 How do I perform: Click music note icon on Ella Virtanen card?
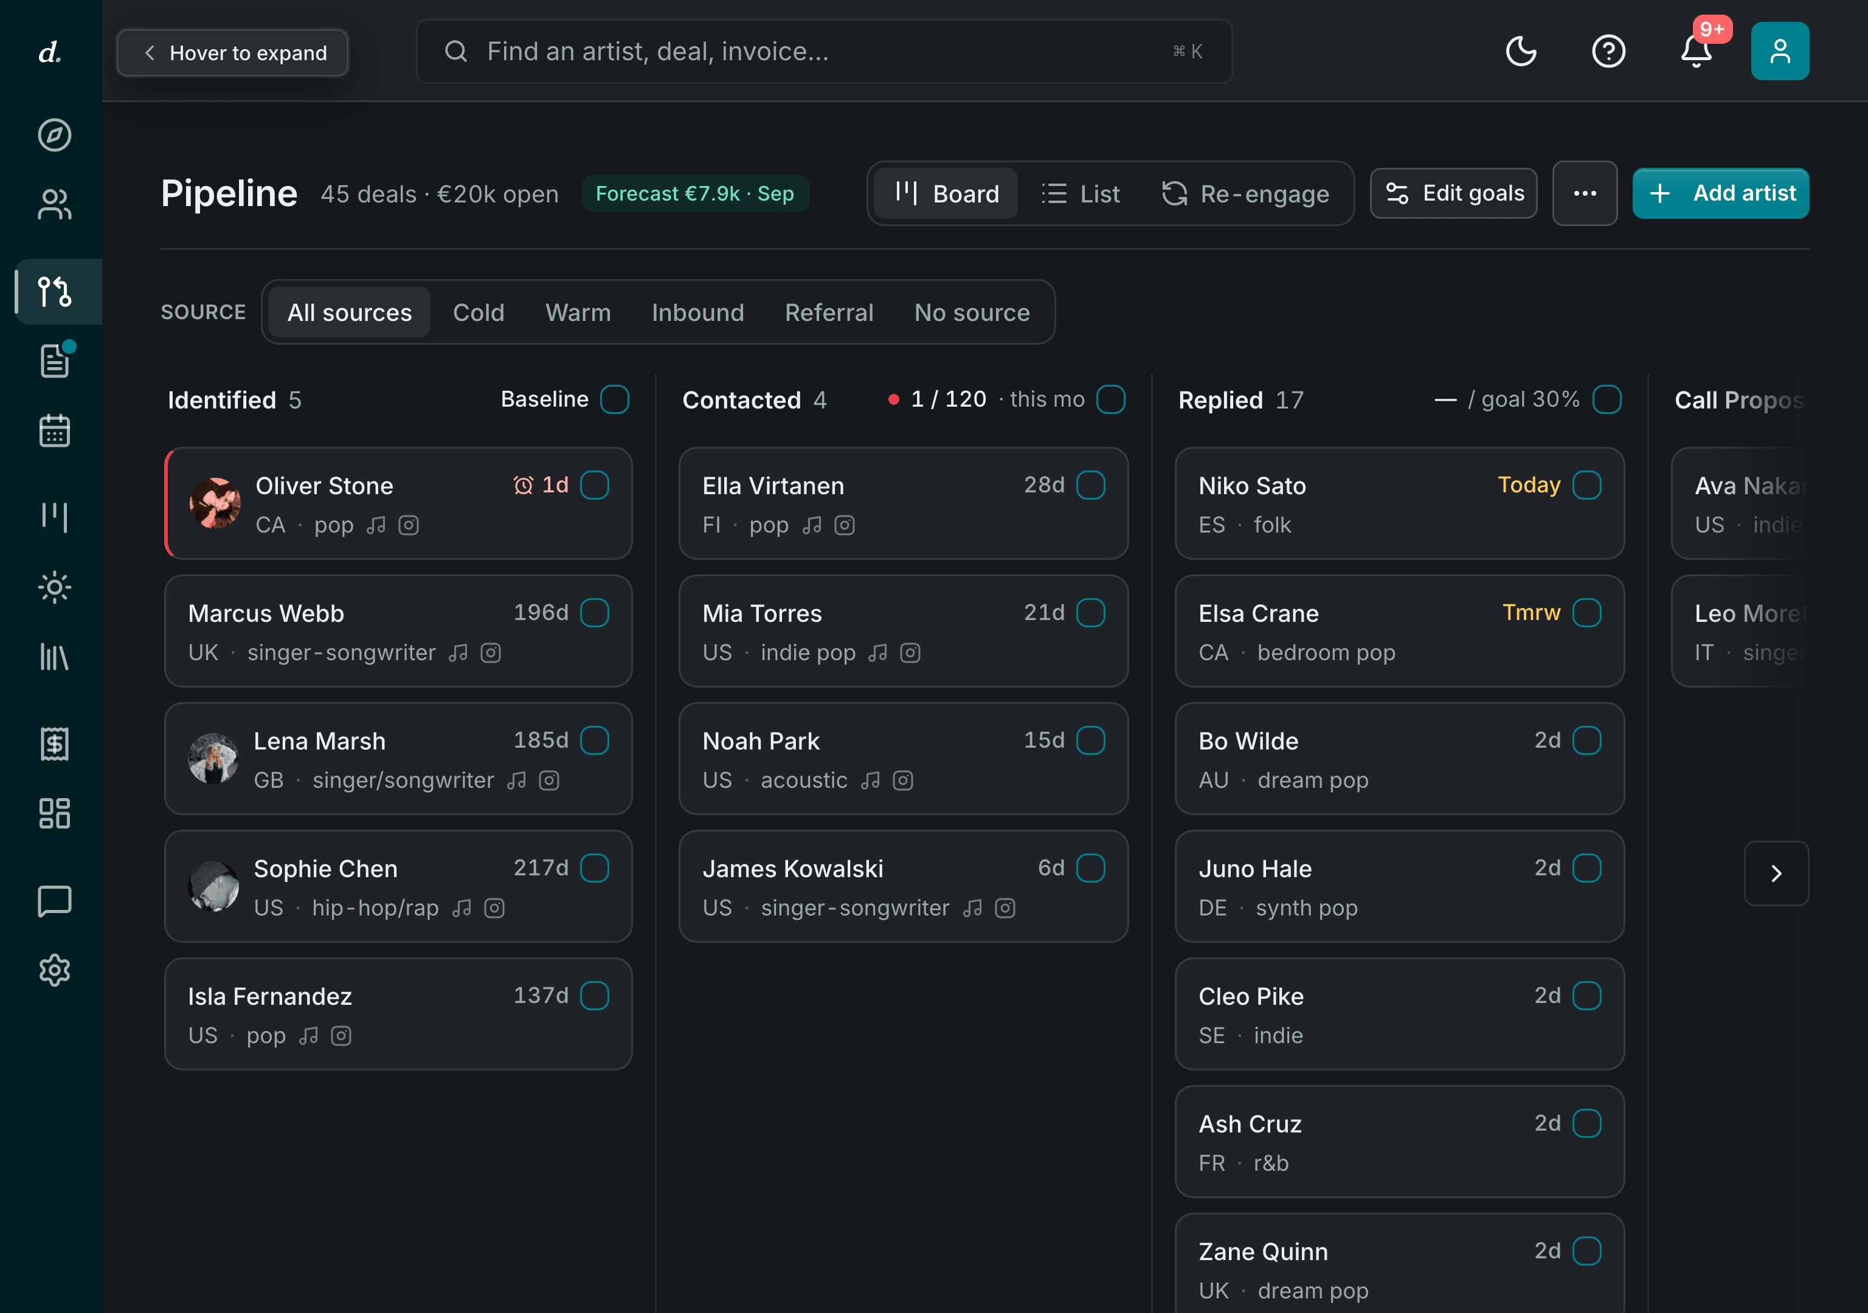pos(812,526)
